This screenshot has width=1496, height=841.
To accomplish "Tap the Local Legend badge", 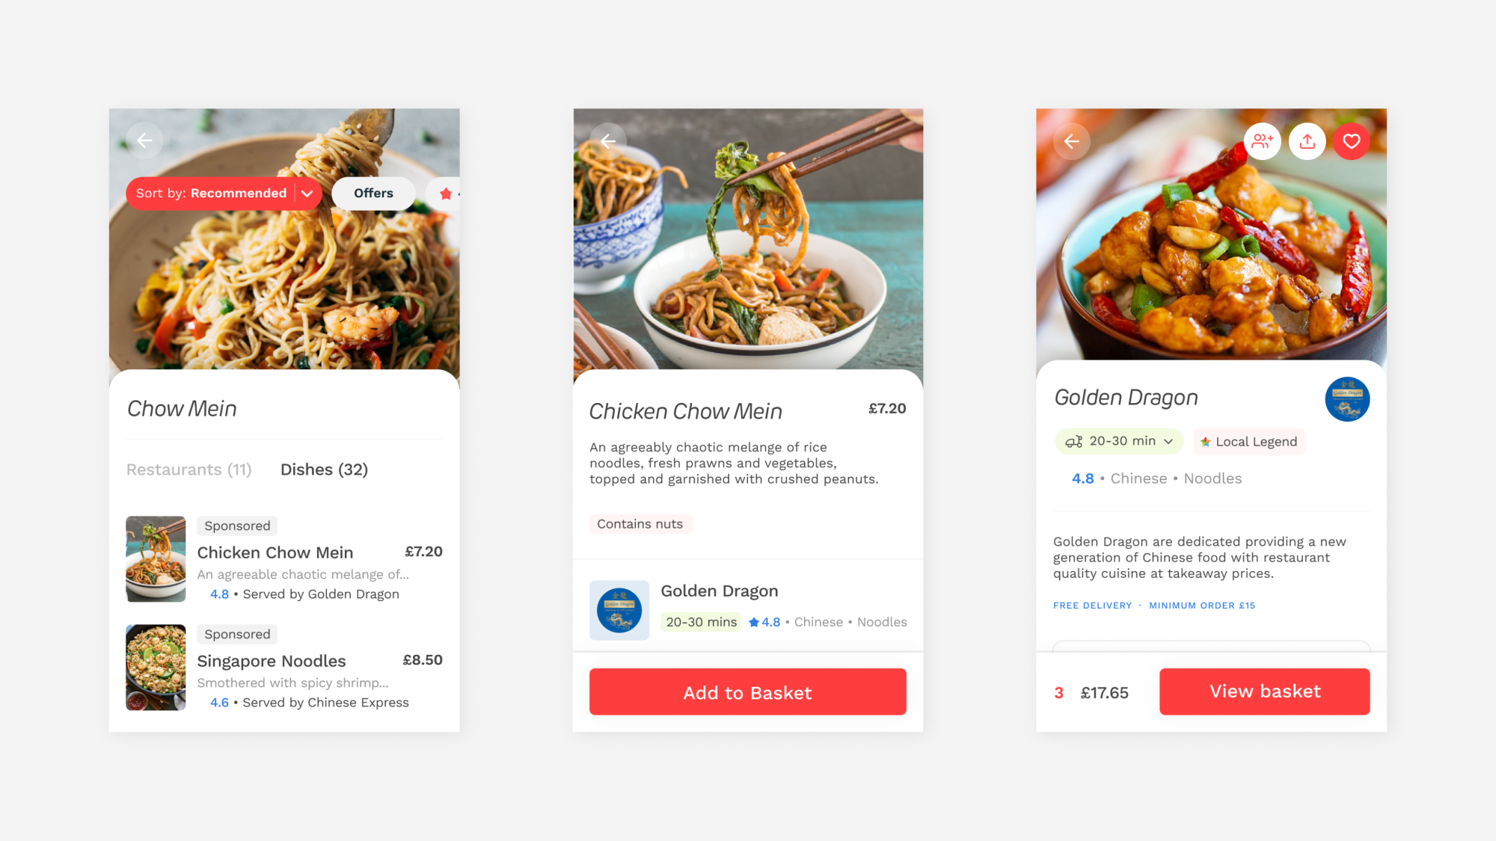I will click(1248, 442).
